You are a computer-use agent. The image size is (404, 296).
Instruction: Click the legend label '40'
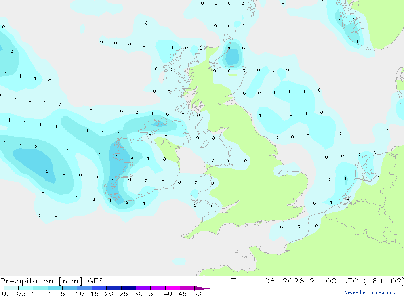[x=168, y=294]
